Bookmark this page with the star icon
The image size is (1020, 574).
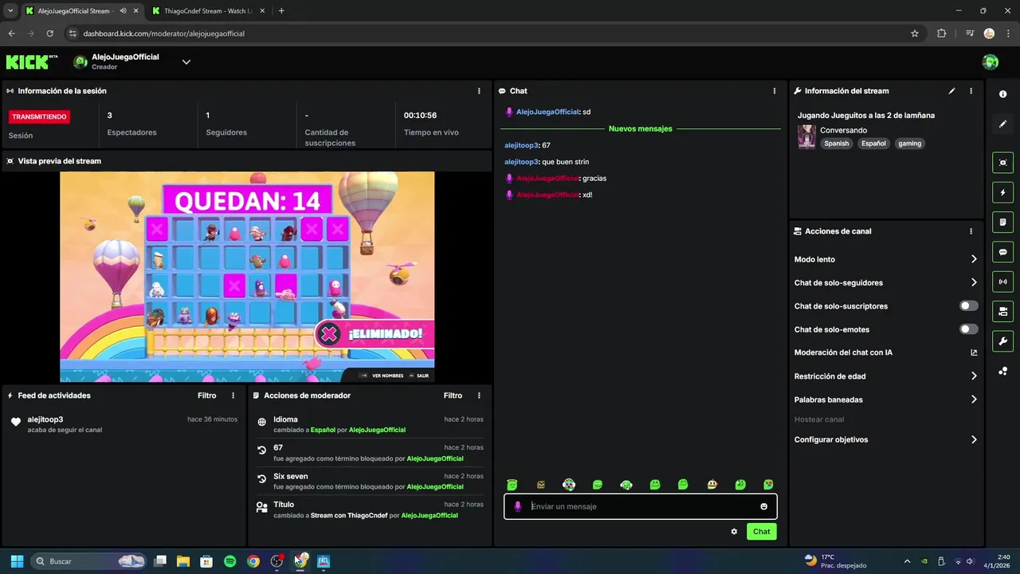click(x=915, y=33)
